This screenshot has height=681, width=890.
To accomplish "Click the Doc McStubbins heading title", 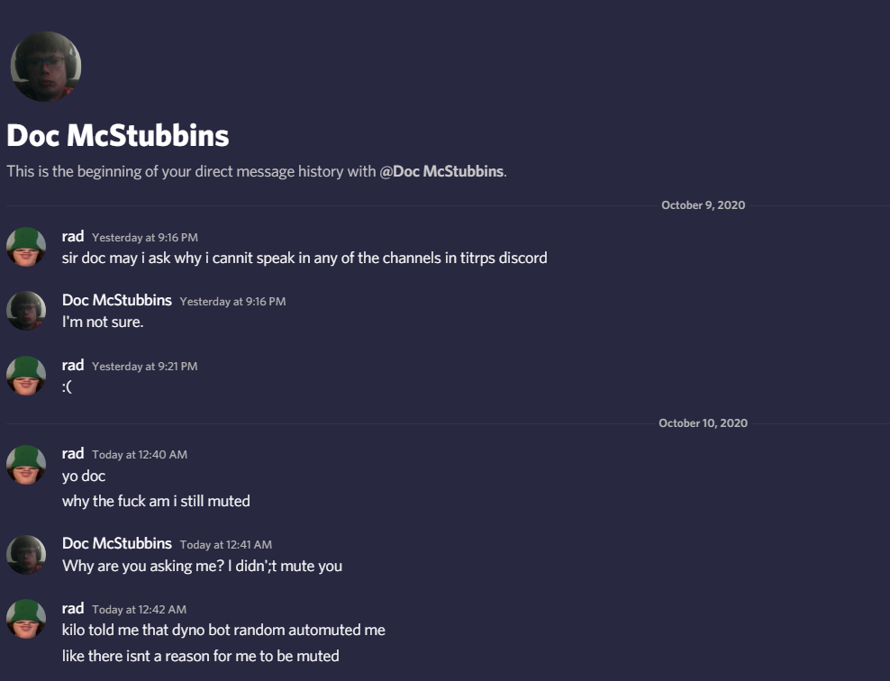I will 118,136.
